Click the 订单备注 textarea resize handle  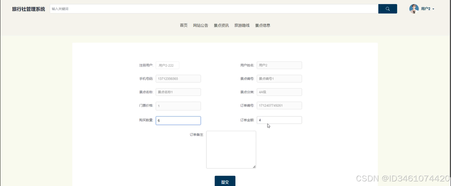click(254, 167)
